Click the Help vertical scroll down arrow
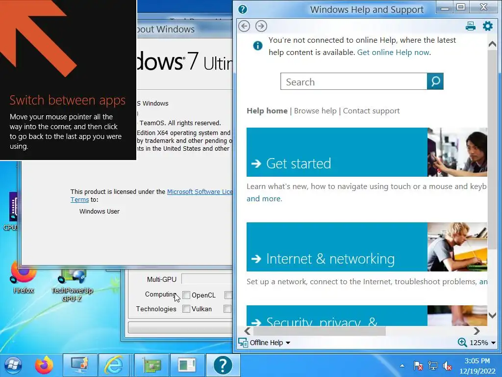Screen dimensions: 502x377 (492, 315)
